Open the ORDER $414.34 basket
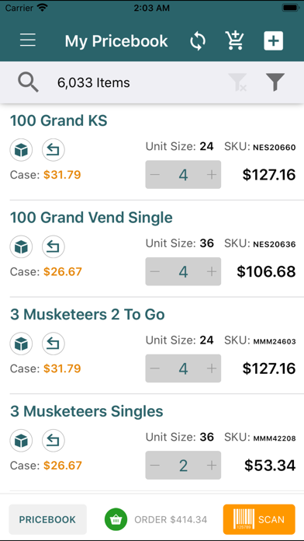Screen dimensions: 304x541 tap(156, 519)
